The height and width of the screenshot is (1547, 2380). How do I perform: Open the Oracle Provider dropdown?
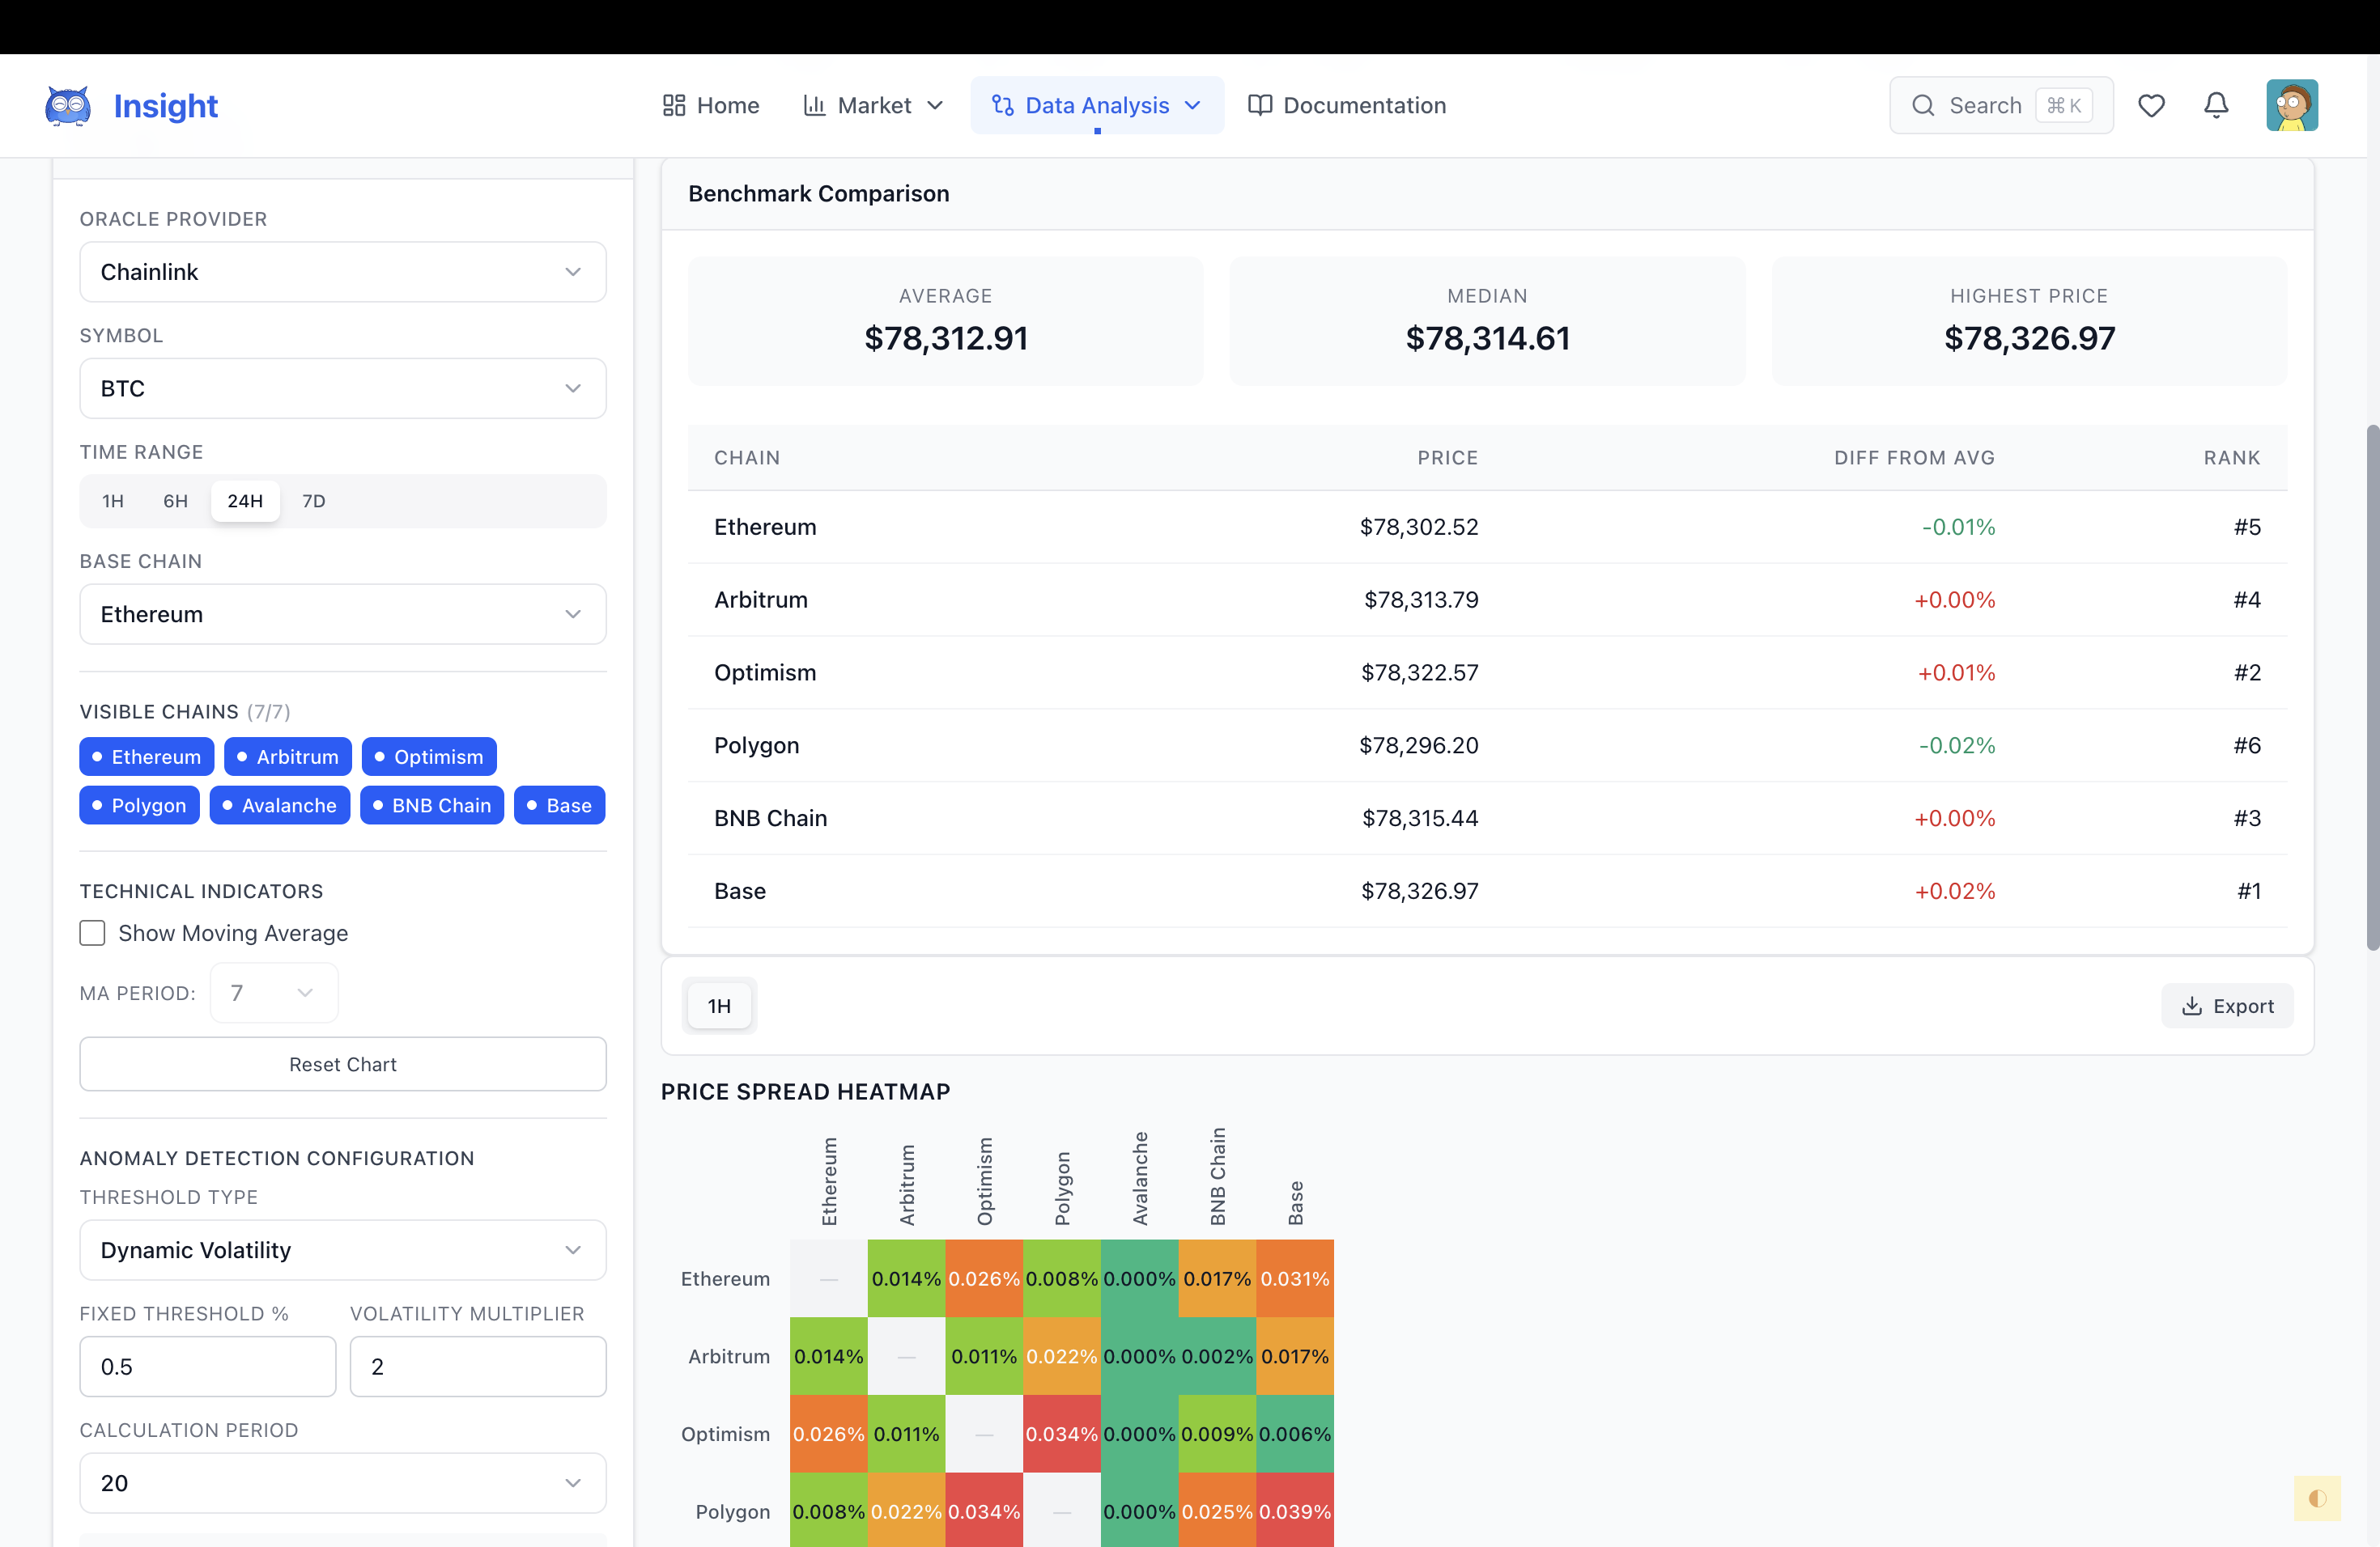(x=342, y=272)
